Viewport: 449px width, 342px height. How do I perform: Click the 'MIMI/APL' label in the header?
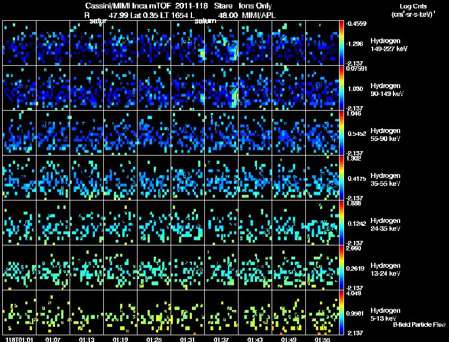coord(259,15)
